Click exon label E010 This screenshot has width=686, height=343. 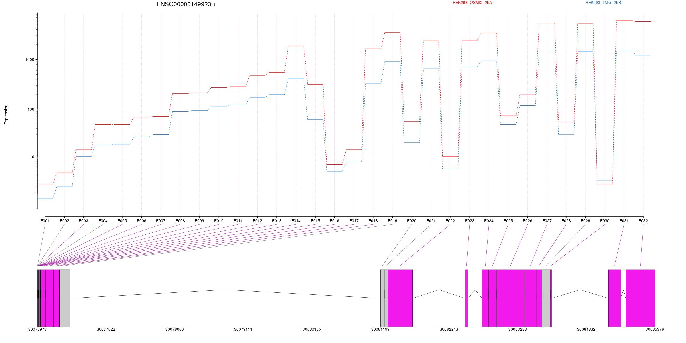[219, 221]
